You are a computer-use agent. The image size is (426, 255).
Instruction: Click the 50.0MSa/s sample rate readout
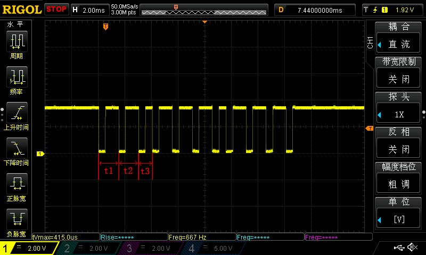(125, 6)
